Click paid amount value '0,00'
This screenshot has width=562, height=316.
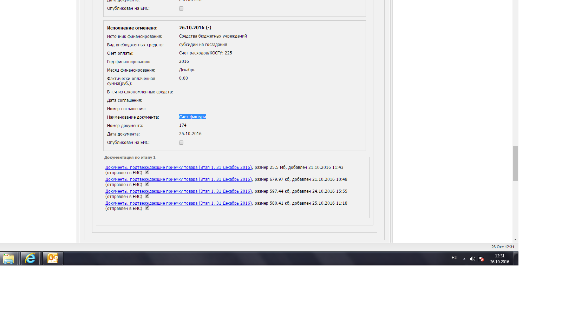[183, 78]
